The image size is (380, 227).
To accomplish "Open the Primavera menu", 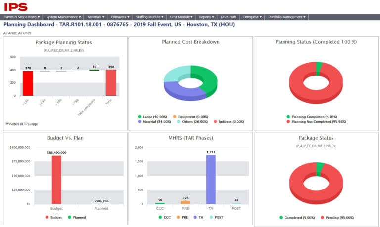I will coord(120,17).
